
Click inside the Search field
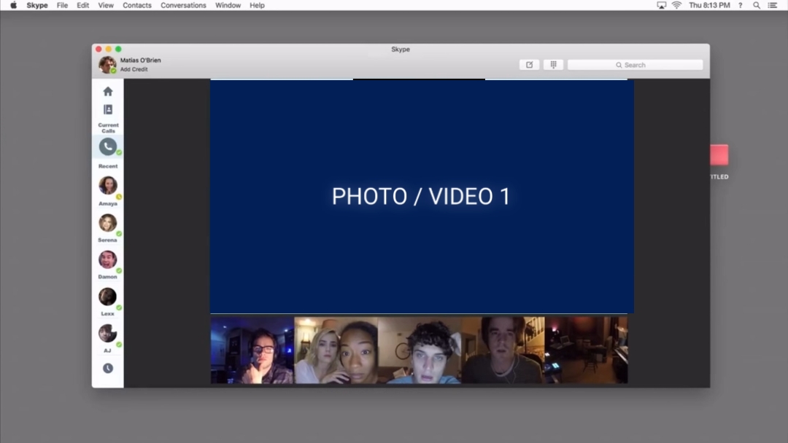[635, 65]
